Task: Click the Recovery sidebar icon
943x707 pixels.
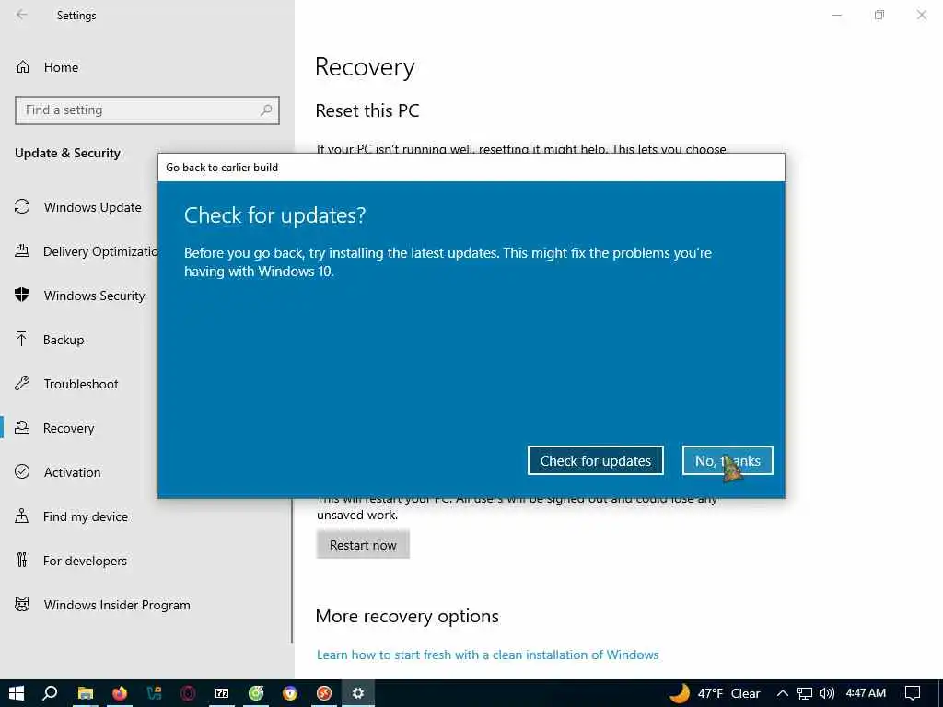Action: click(x=22, y=427)
